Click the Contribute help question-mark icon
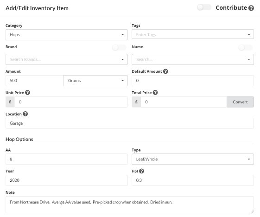 click(x=251, y=8)
